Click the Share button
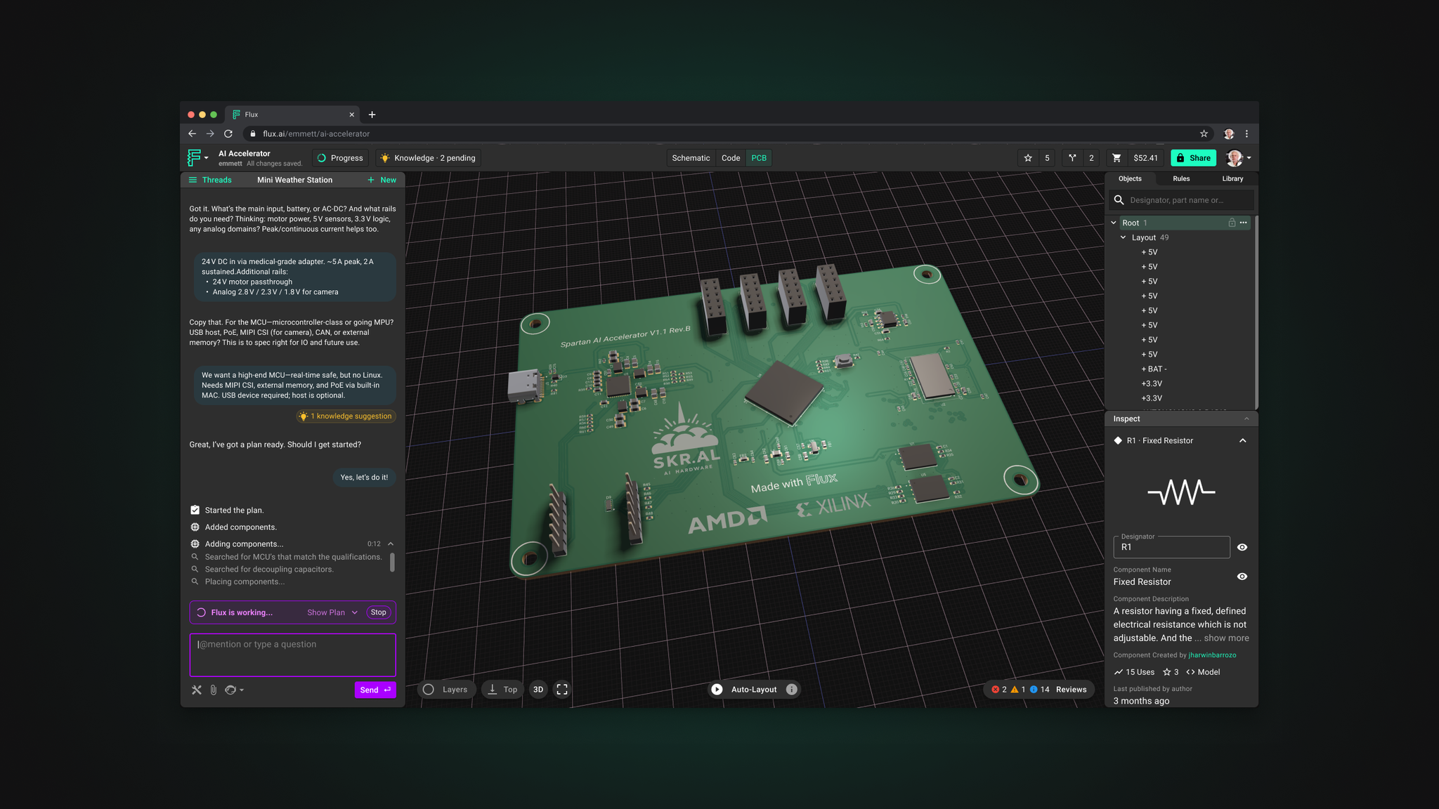Viewport: 1439px width, 809px height. point(1193,158)
